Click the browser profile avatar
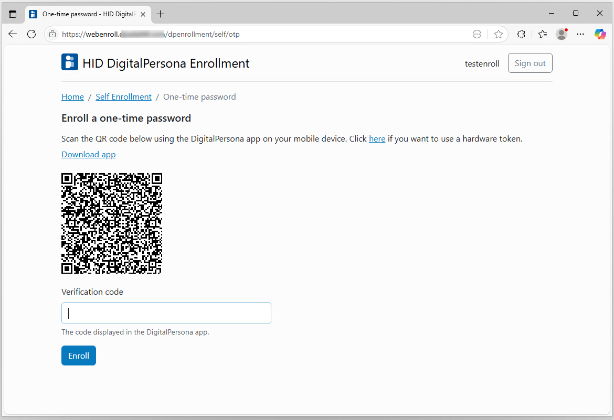 [562, 34]
